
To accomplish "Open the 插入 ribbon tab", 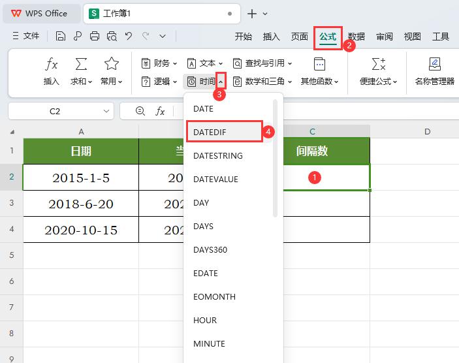I will point(272,37).
